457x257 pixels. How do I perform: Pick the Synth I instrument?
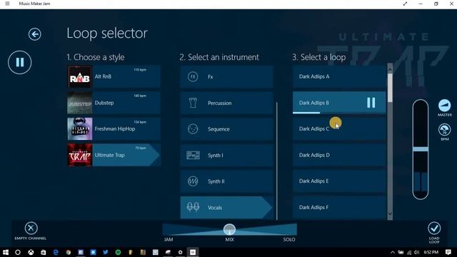227,155
